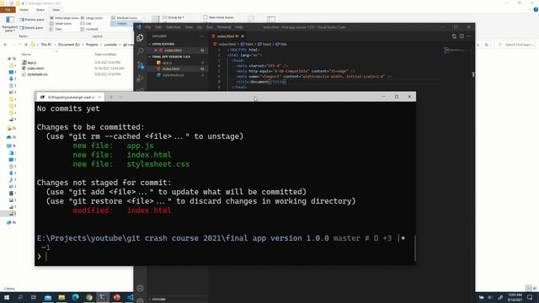Close index.html in Open Editors list
Image resolution: width=539 pixels, height=303 pixels.
(156, 50)
